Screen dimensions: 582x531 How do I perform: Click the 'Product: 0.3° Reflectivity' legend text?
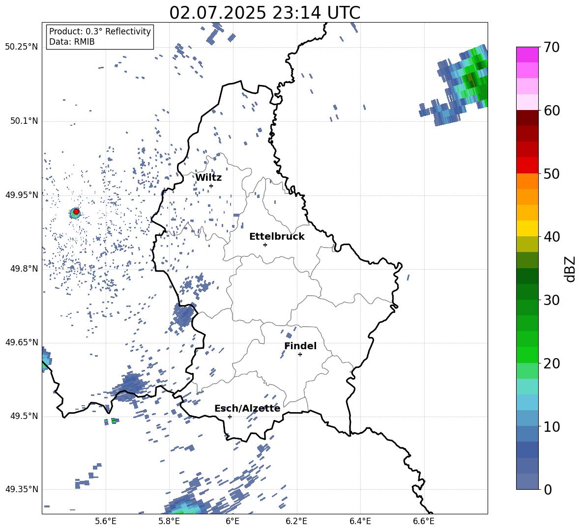(x=100, y=31)
